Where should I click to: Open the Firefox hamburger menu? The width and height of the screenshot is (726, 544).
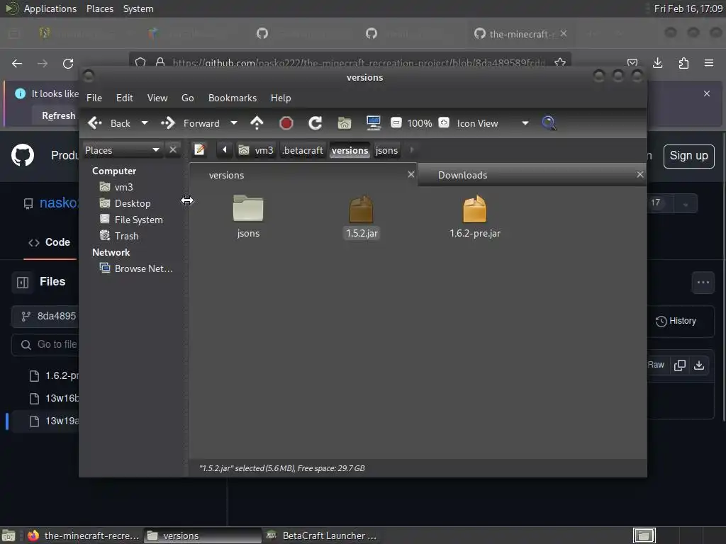click(709, 63)
